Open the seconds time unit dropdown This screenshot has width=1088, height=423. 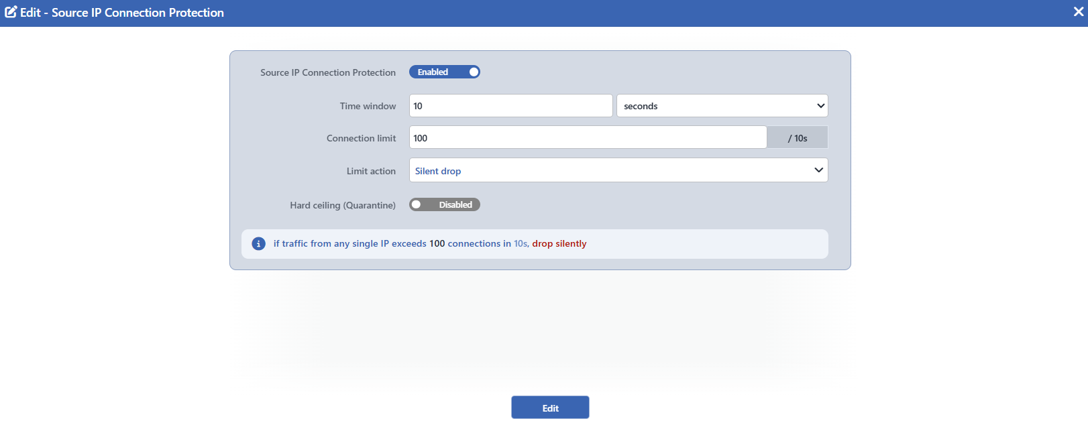point(722,106)
